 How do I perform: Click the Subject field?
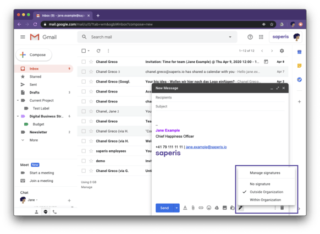click(x=220, y=106)
